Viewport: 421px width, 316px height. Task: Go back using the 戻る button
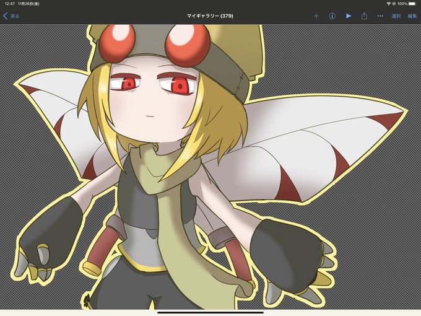point(11,16)
